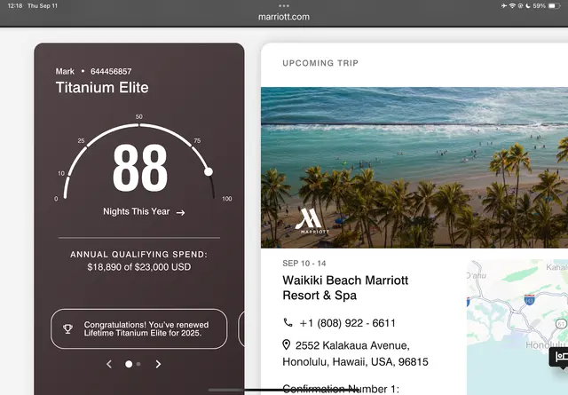Screen dimensions: 568x395
Task: Open Waikiki Beach Marriott Resort & Spa link
Action: click(345, 288)
